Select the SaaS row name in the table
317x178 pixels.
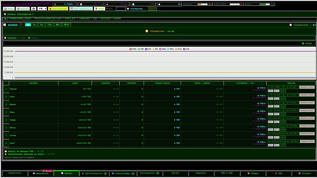pos(12,143)
